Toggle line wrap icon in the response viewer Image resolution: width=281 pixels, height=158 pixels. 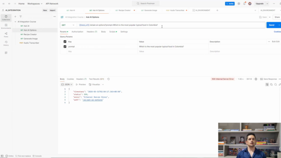[x=267, y=85]
